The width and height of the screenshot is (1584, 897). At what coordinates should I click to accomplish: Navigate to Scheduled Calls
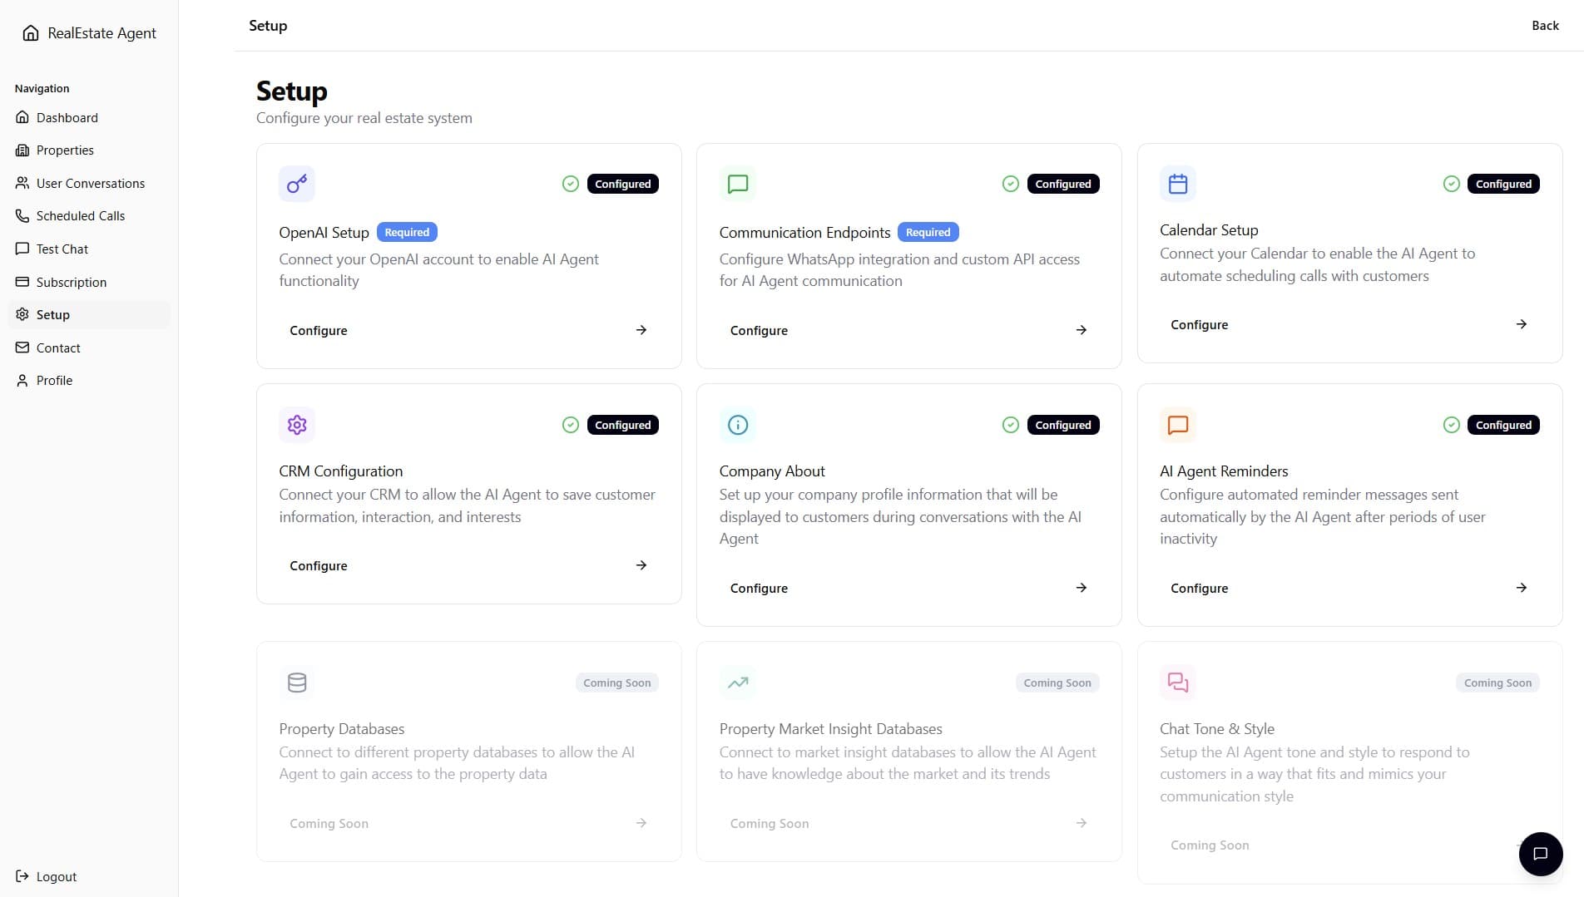[x=89, y=216]
